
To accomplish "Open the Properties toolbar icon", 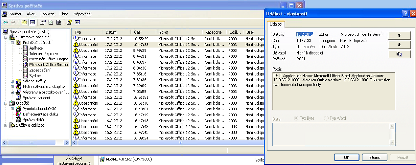I will pos(42,22).
